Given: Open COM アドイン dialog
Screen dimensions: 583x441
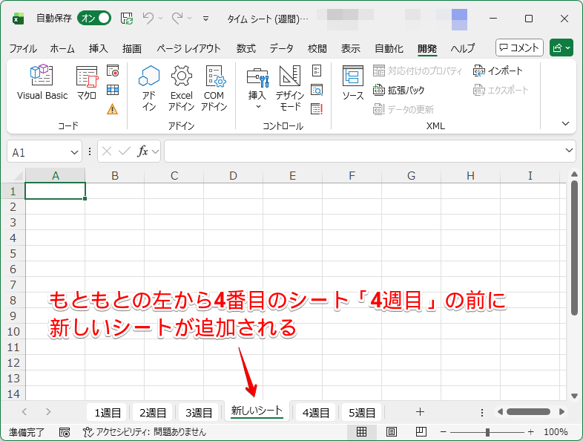Looking at the screenshot, I should click(x=214, y=88).
